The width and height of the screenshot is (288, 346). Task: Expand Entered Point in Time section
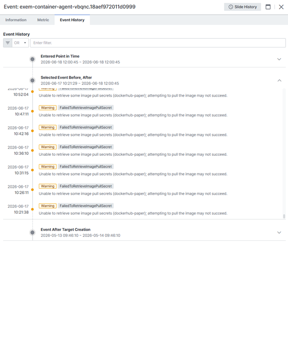[279, 59]
